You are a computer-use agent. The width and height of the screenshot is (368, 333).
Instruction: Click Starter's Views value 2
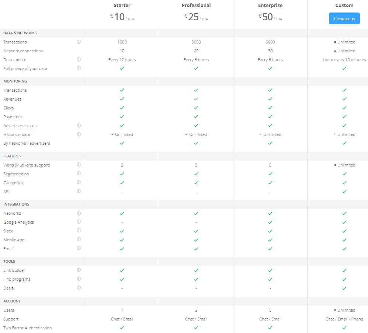[122, 165]
